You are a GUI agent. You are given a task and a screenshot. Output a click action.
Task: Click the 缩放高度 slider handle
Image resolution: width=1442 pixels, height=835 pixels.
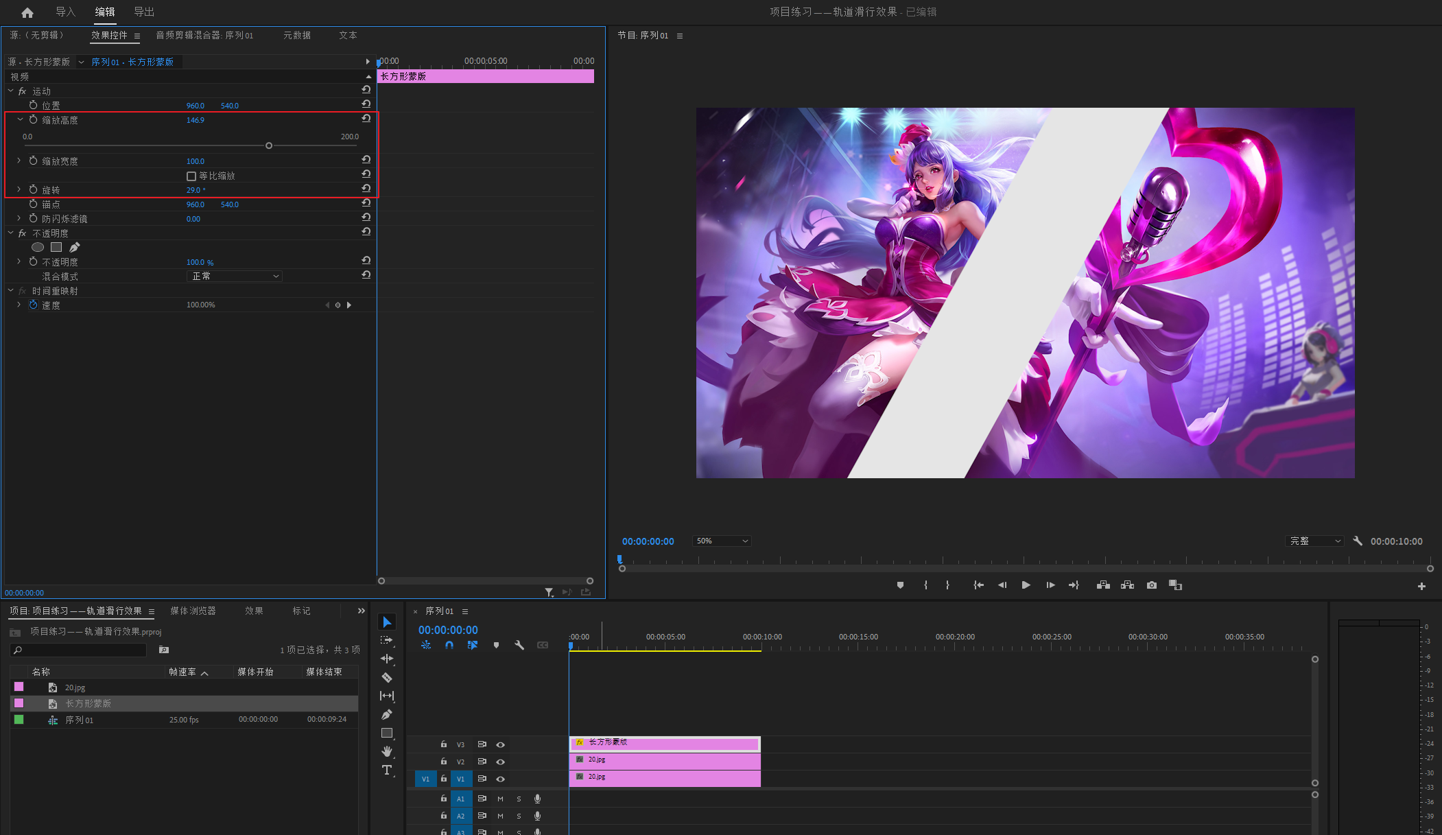tap(269, 145)
